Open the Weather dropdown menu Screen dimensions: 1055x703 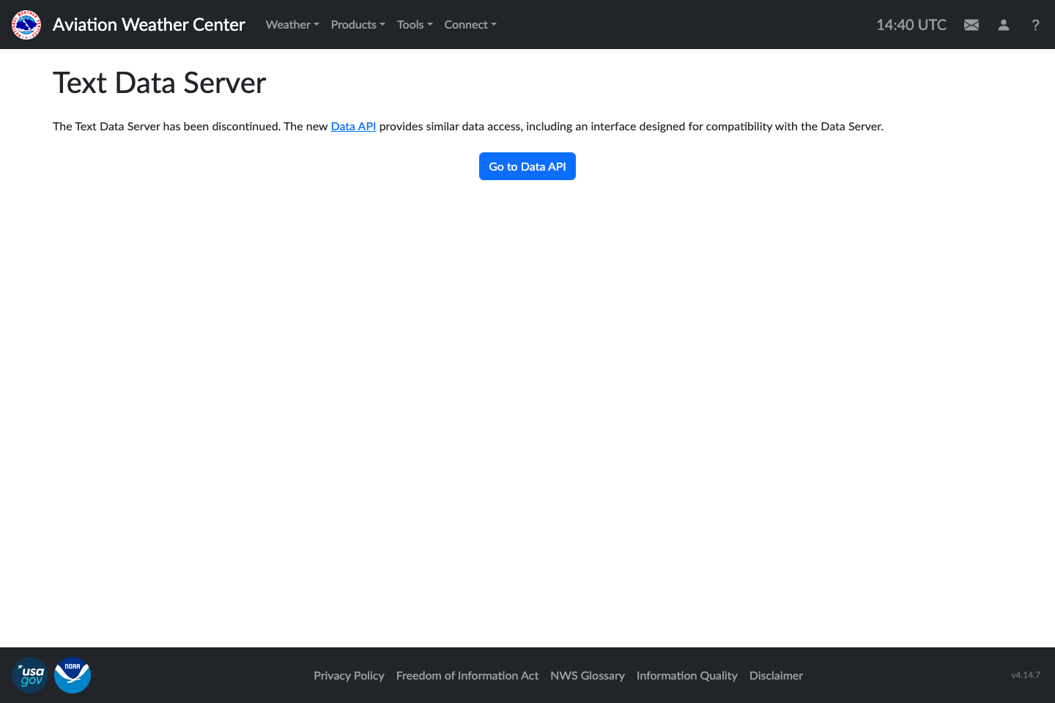(292, 24)
